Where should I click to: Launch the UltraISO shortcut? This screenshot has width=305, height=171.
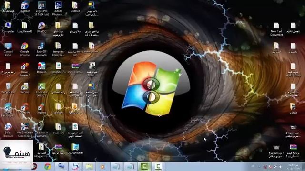(x=41, y=28)
